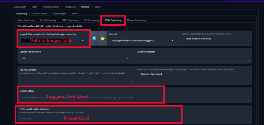264x125 pixels.
Task: Switch to BLIP Captioning tab
Action: coord(48,20)
